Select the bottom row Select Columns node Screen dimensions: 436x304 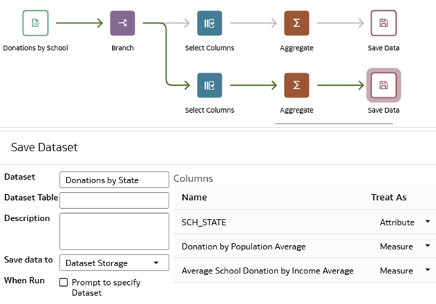(209, 85)
